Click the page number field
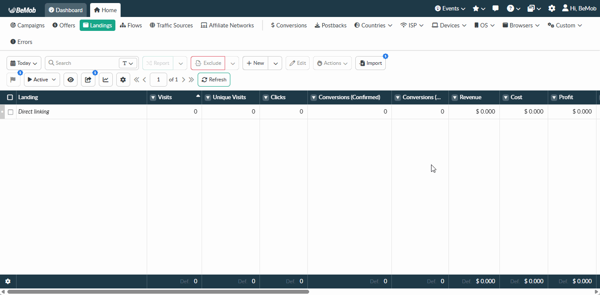 click(158, 80)
